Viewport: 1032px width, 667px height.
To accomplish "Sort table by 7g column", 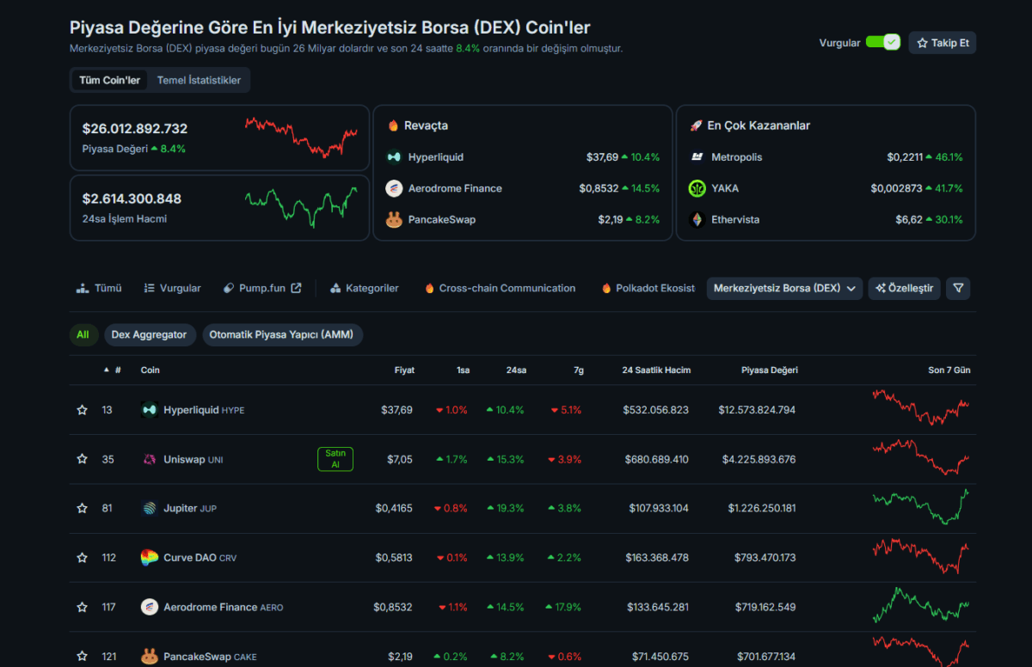I will pos(578,370).
